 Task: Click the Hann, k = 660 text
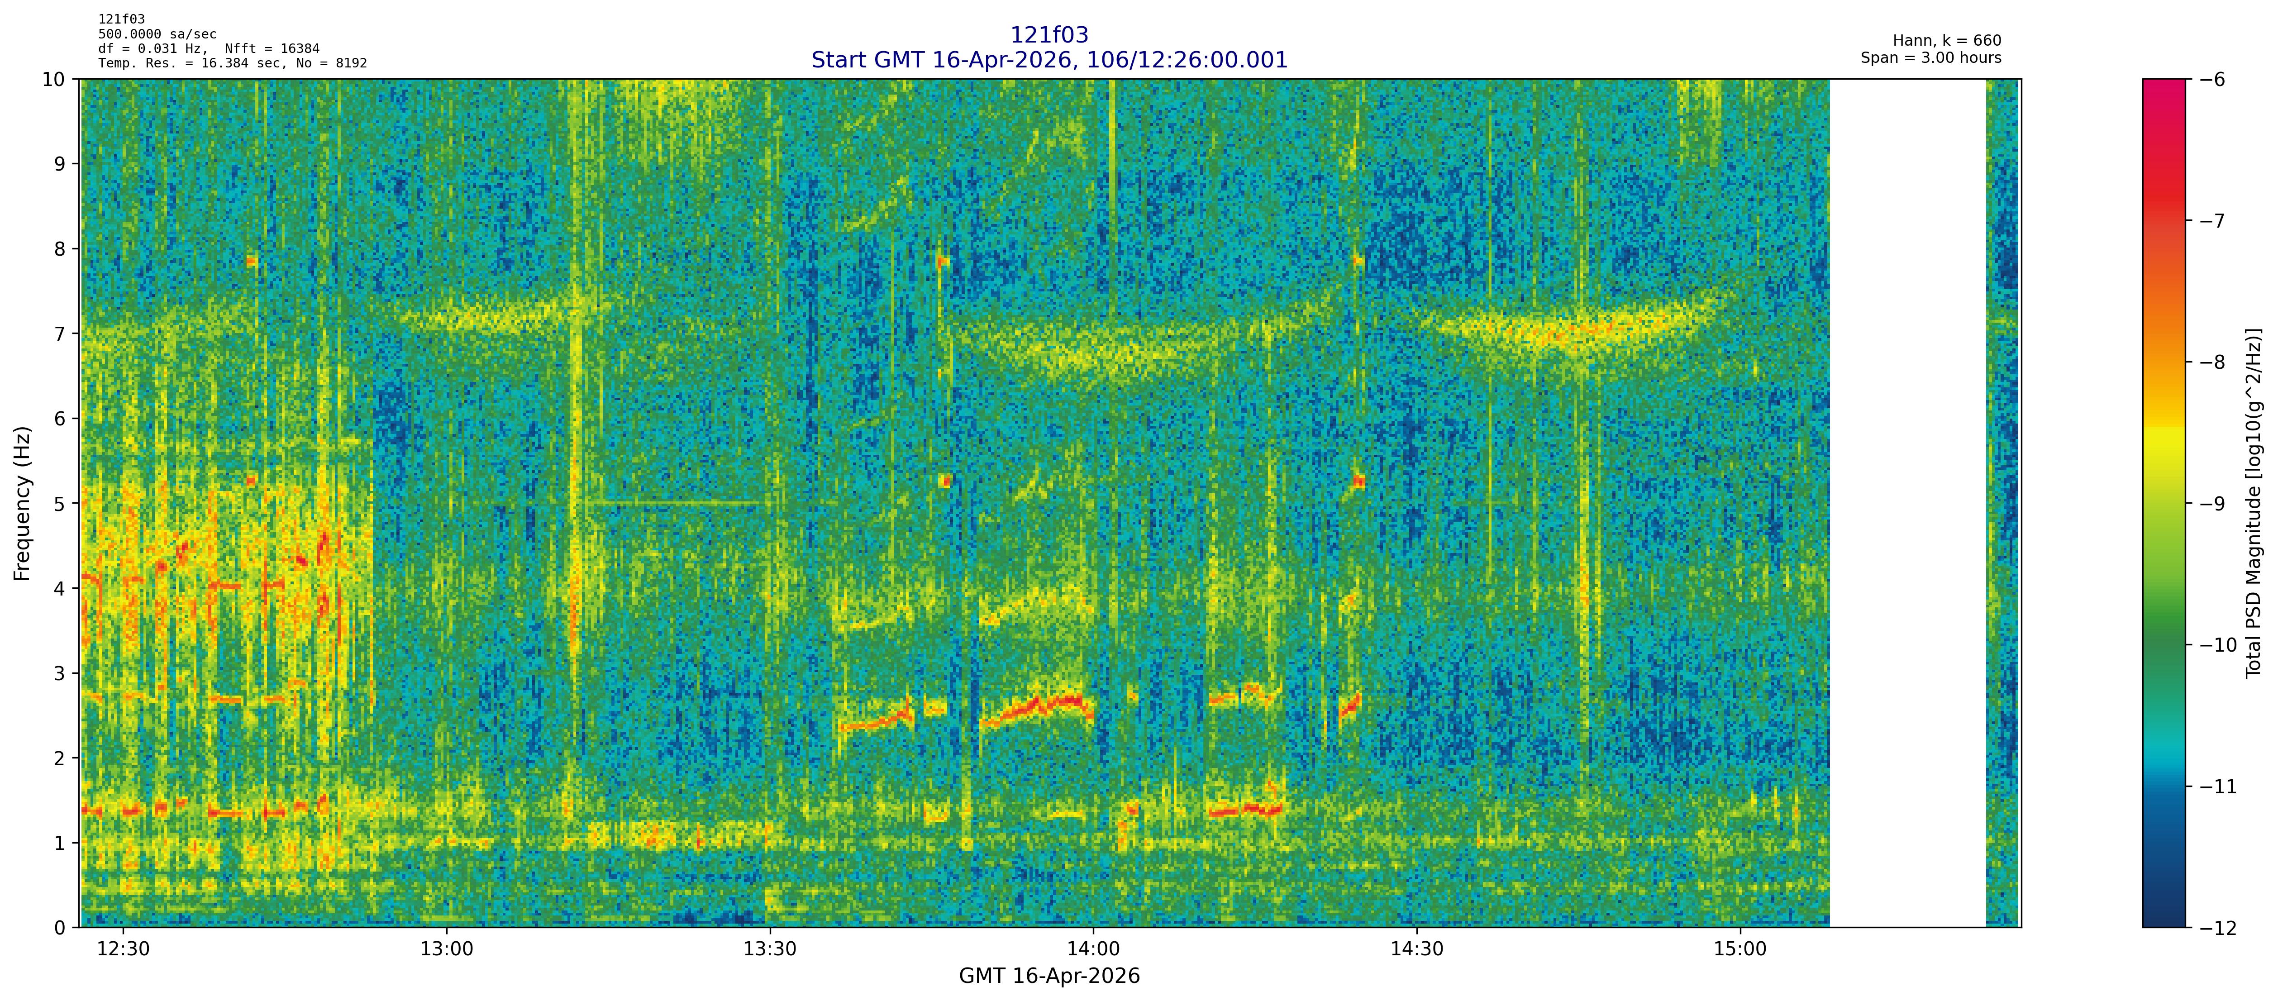1946,41
